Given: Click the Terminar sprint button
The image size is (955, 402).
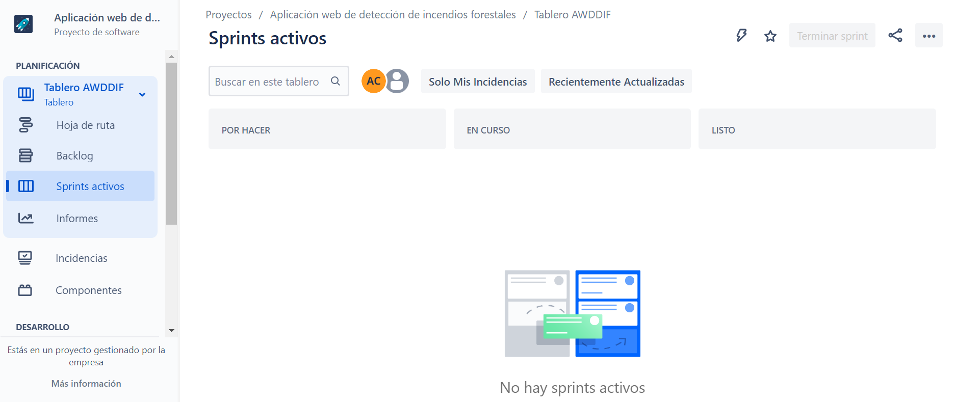Looking at the screenshot, I should (x=832, y=35).
